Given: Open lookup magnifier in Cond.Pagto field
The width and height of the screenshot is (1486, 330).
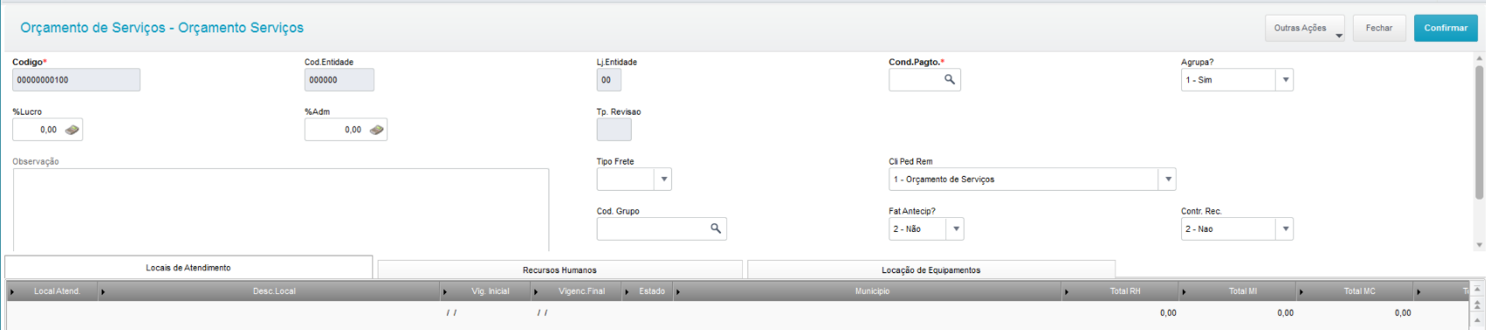Looking at the screenshot, I should click(x=949, y=80).
